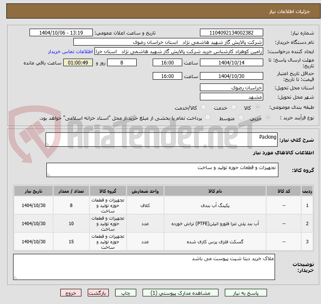The width and height of the screenshot is (321, 304).
Task: Click the remaining days field showing 8
Action: (x=122, y=62)
